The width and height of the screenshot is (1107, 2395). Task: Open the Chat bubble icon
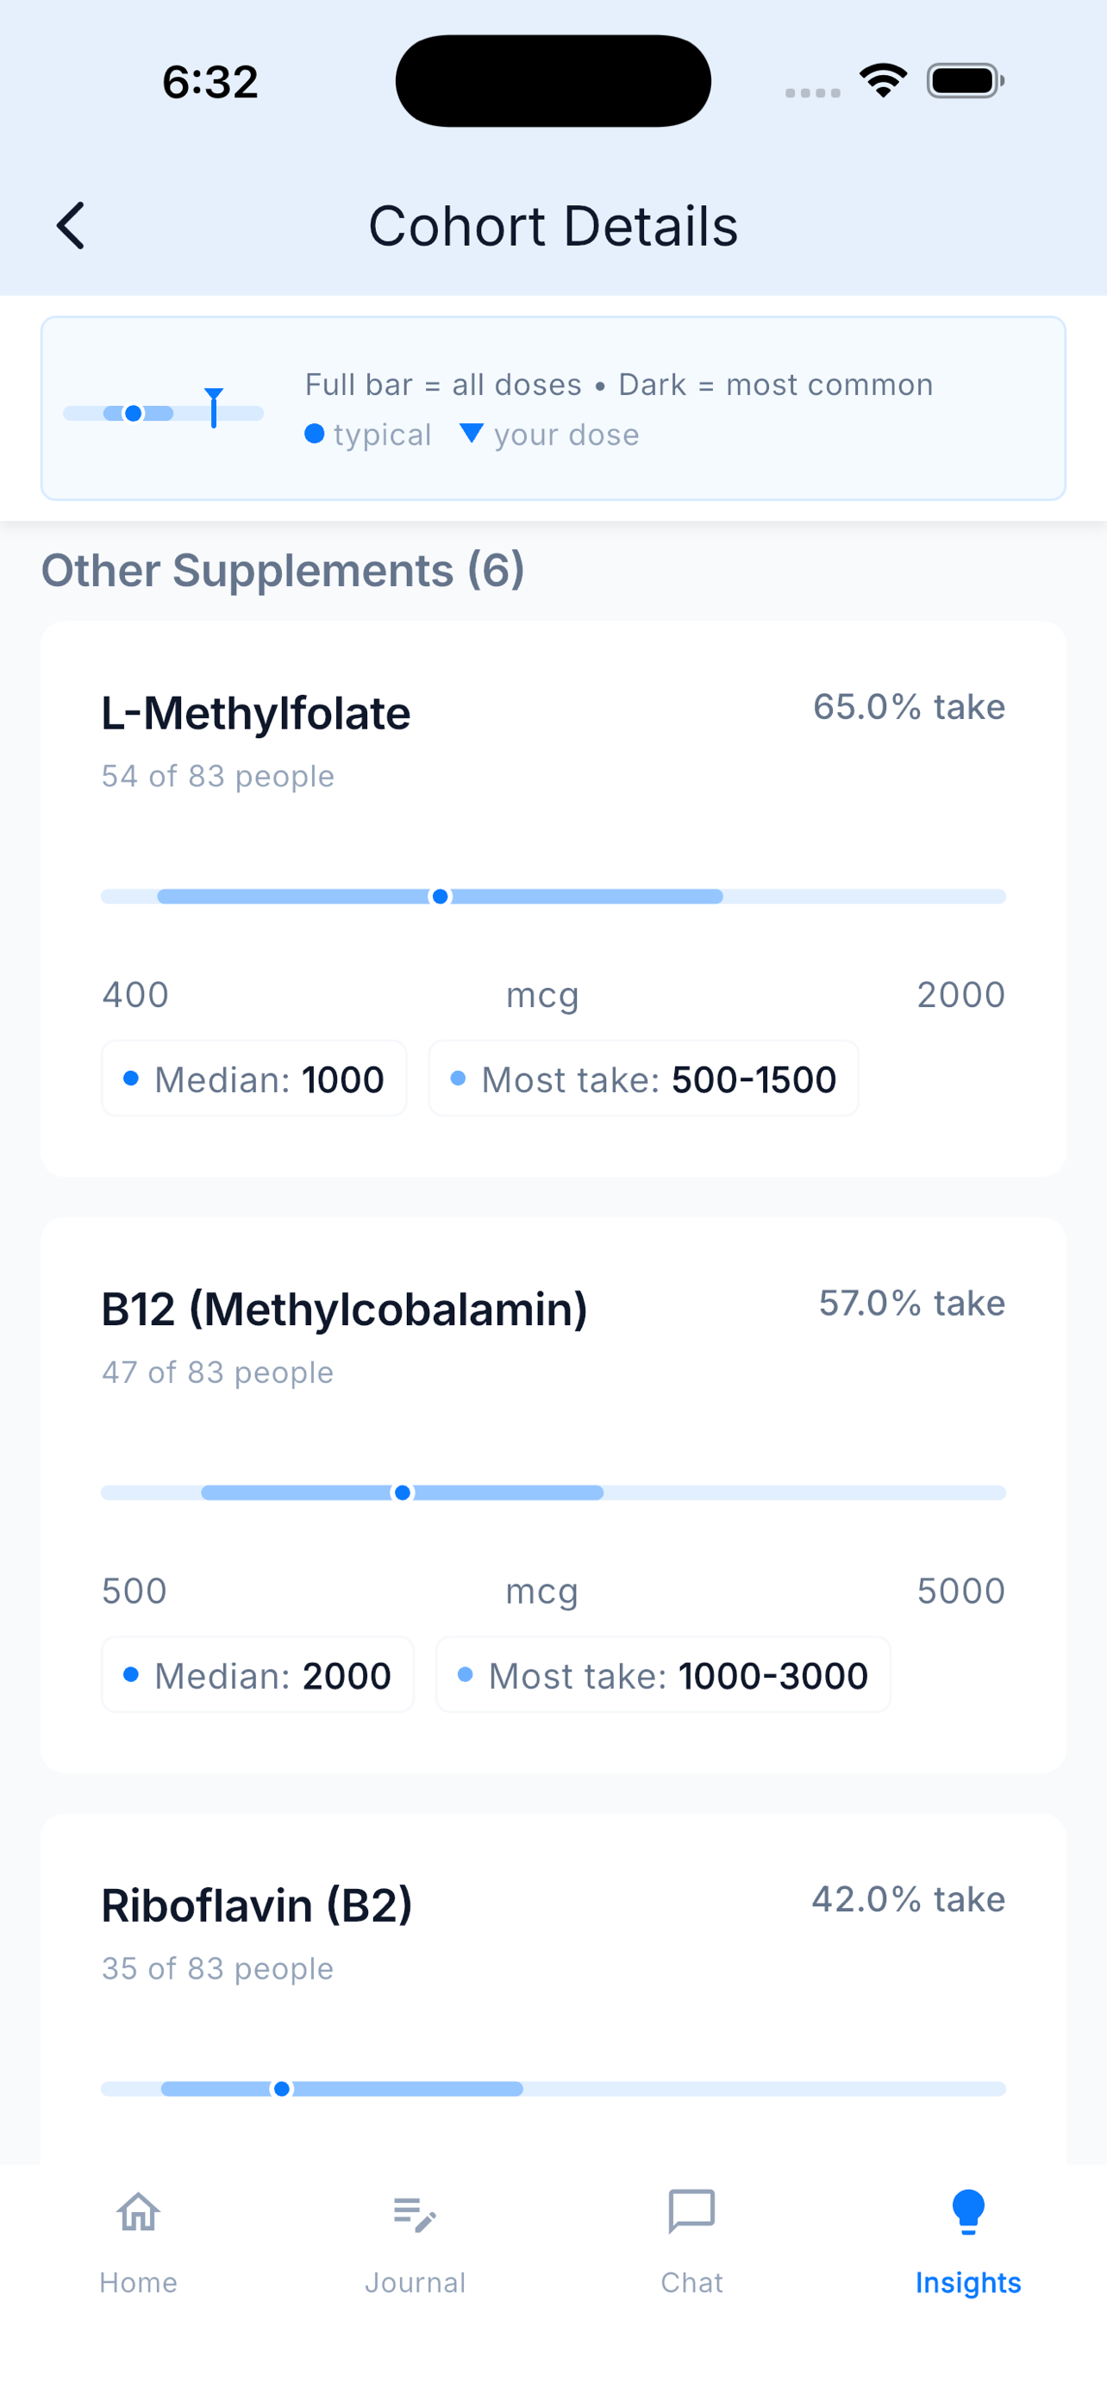click(691, 2212)
